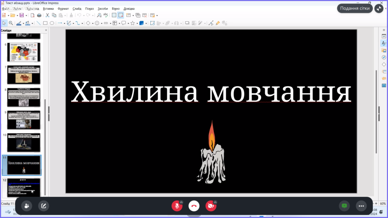Open the Формат menu

[63, 8]
